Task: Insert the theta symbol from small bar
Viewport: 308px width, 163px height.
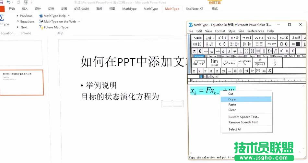Action: coord(200,51)
